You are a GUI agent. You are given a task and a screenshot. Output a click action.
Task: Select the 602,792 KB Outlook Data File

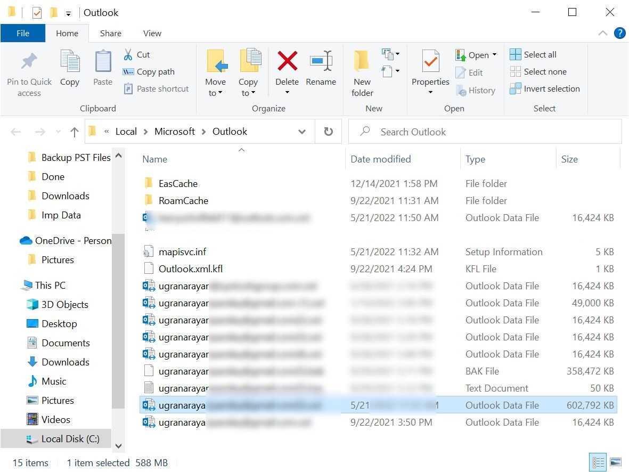coord(378,405)
